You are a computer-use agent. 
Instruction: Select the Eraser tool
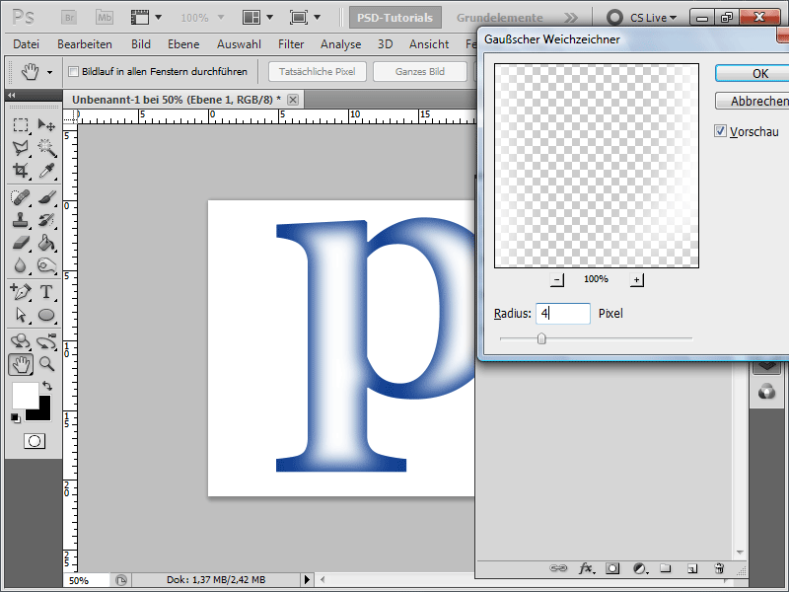20,243
